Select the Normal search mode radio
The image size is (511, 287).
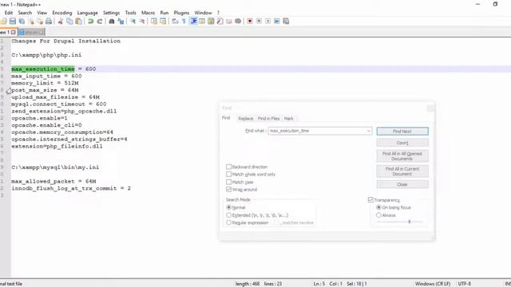229,207
